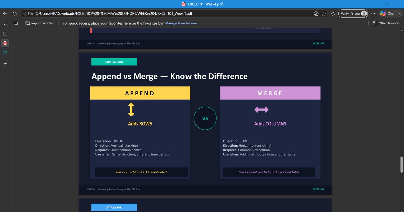404x212 pixels.
Task: Click the profile avatar in Verify it's you
Action: click(364, 14)
